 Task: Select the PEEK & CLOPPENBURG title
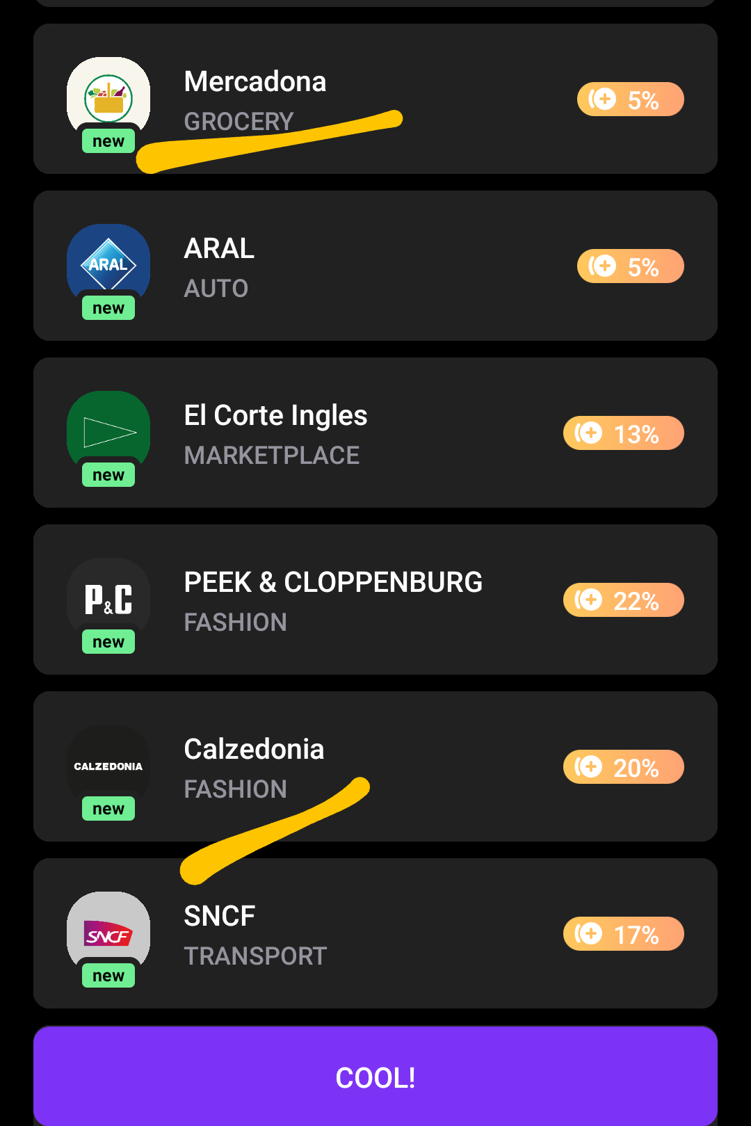coord(333,582)
